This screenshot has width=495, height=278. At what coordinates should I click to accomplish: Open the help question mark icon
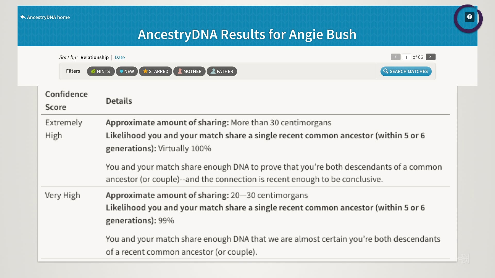tap(469, 17)
